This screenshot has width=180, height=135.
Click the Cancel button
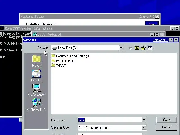click(166, 127)
